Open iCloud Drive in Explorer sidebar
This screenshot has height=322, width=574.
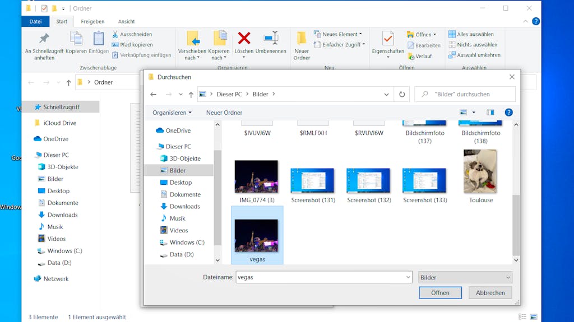pyautogui.click(x=55, y=123)
